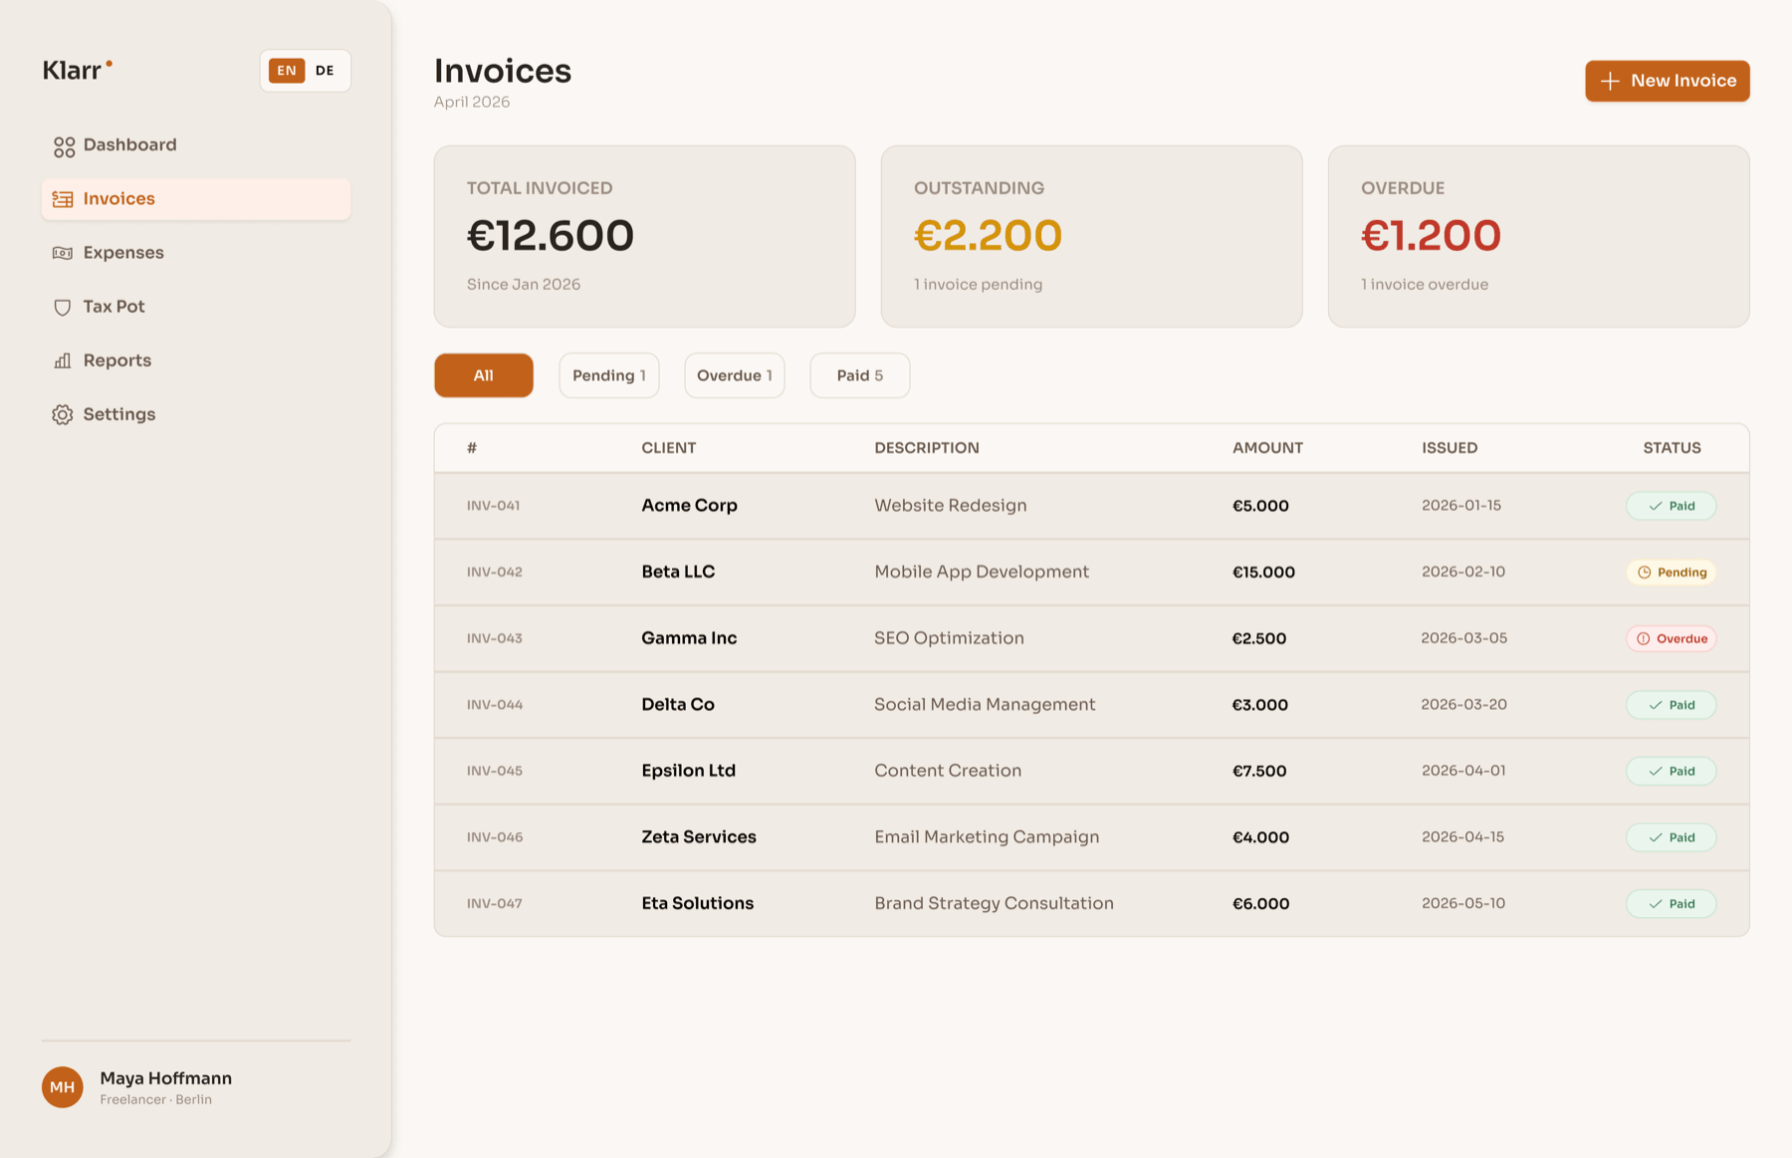The height and width of the screenshot is (1158, 1792).
Task: Click checkmark icon in INV-044 Paid badge
Action: (x=1656, y=705)
